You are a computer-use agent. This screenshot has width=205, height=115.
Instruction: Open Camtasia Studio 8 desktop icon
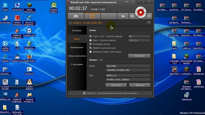(x=53, y=8)
